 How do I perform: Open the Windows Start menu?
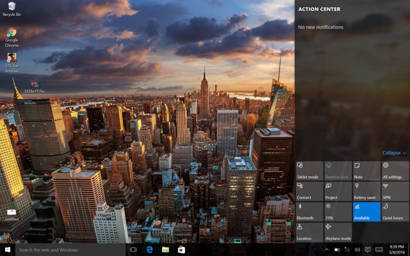click(8, 250)
